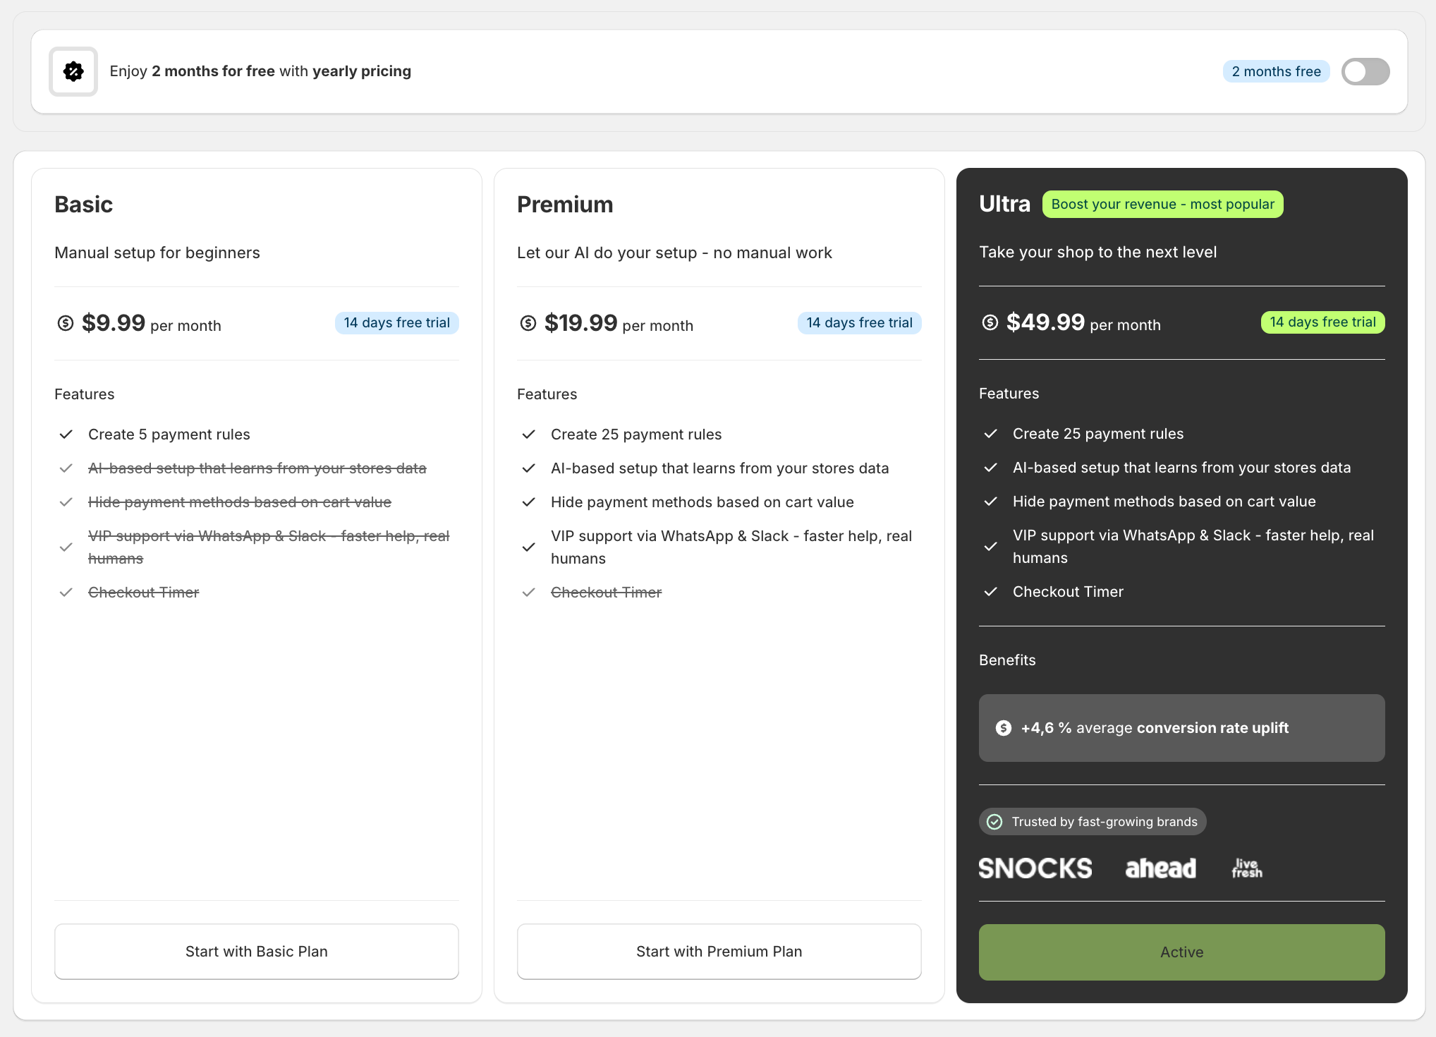Click the average conversion rate uplift box
This screenshot has height=1037, width=1436.
pyautogui.click(x=1182, y=728)
